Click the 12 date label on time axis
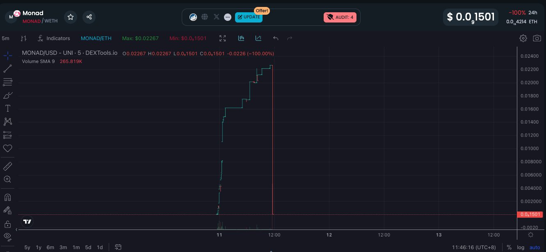546x252 pixels. point(329,235)
